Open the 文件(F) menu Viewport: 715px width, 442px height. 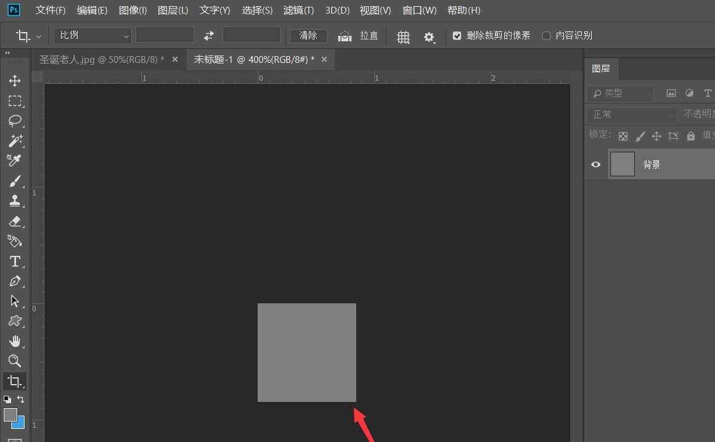(51, 10)
